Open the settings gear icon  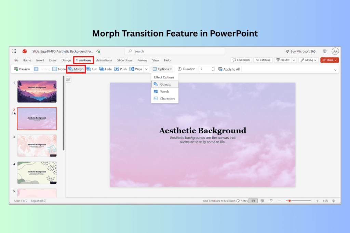pyautogui.click(x=325, y=51)
